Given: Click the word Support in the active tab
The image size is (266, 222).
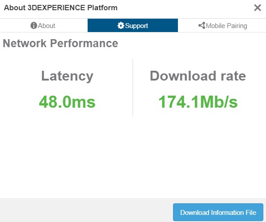Looking at the screenshot, I should [137, 26].
